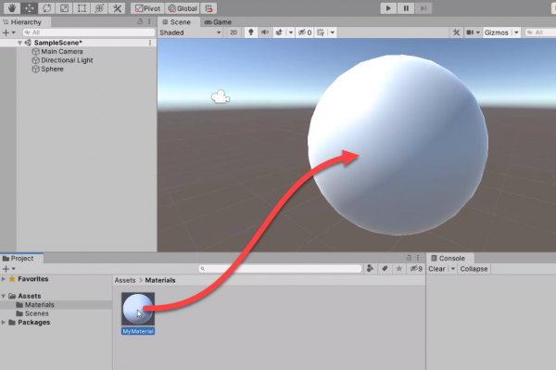Select the Transform tool
The height and width of the screenshot is (370, 556).
click(x=99, y=8)
